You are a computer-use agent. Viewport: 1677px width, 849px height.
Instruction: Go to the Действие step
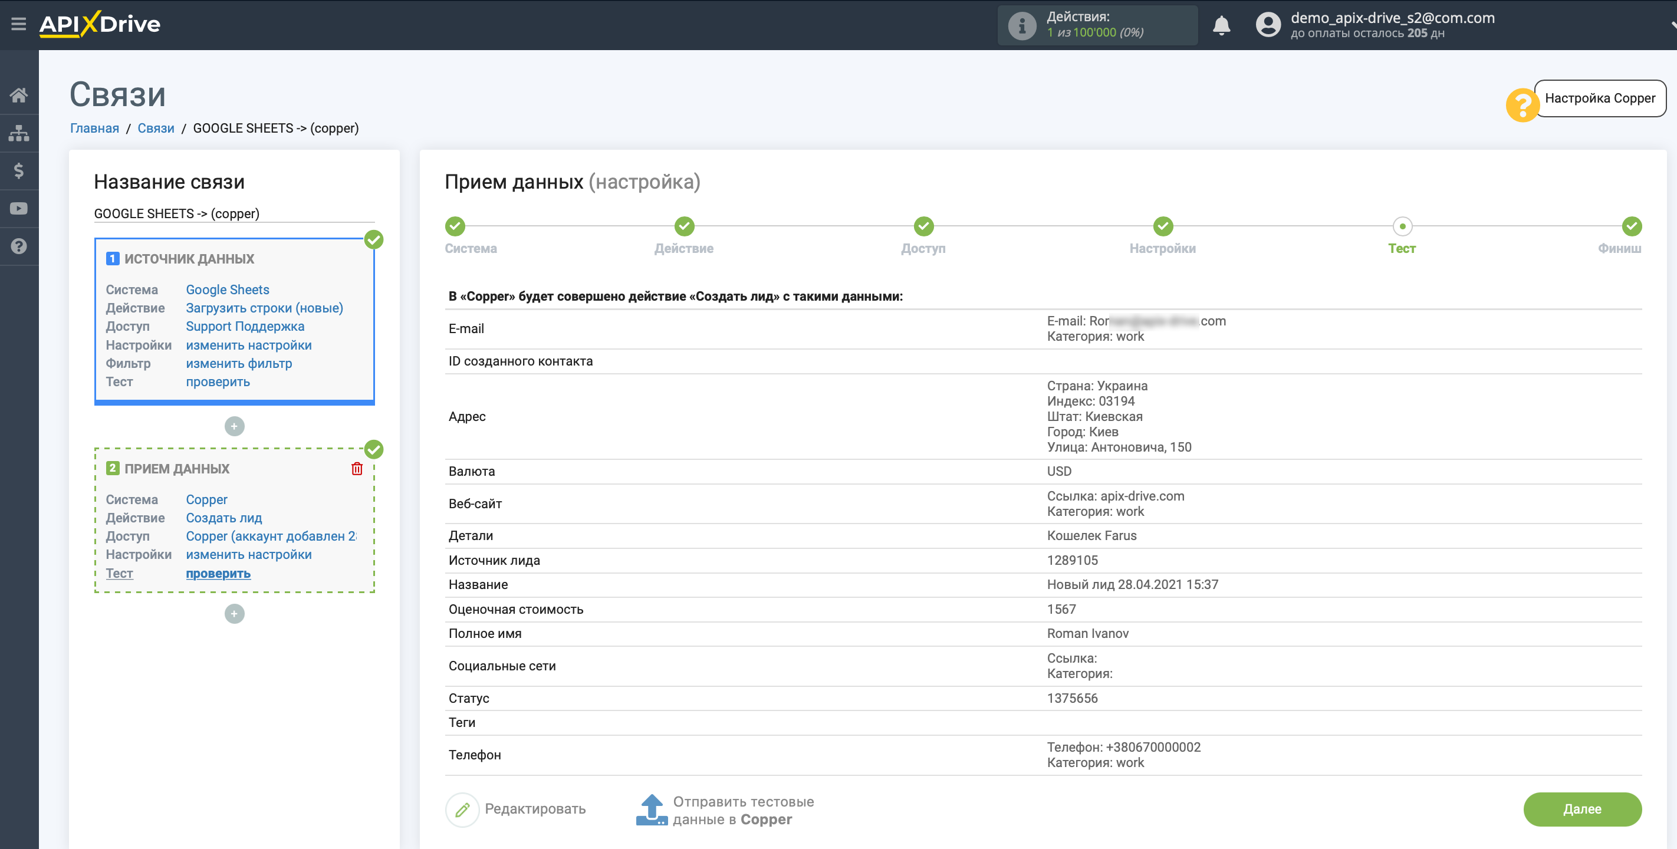[x=684, y=226]
